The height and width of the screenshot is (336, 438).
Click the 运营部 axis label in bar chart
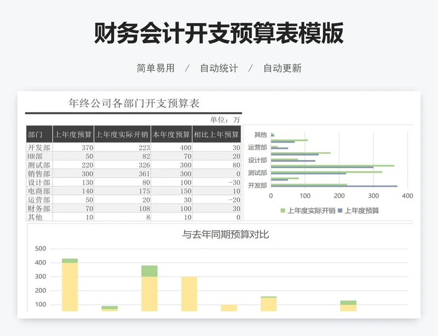(257, 147)
